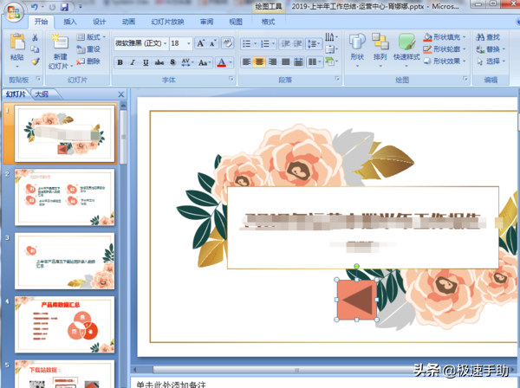Screen dimensions: 520x388
Task: Increase font size with the large A icon
Action: point(201,43)
